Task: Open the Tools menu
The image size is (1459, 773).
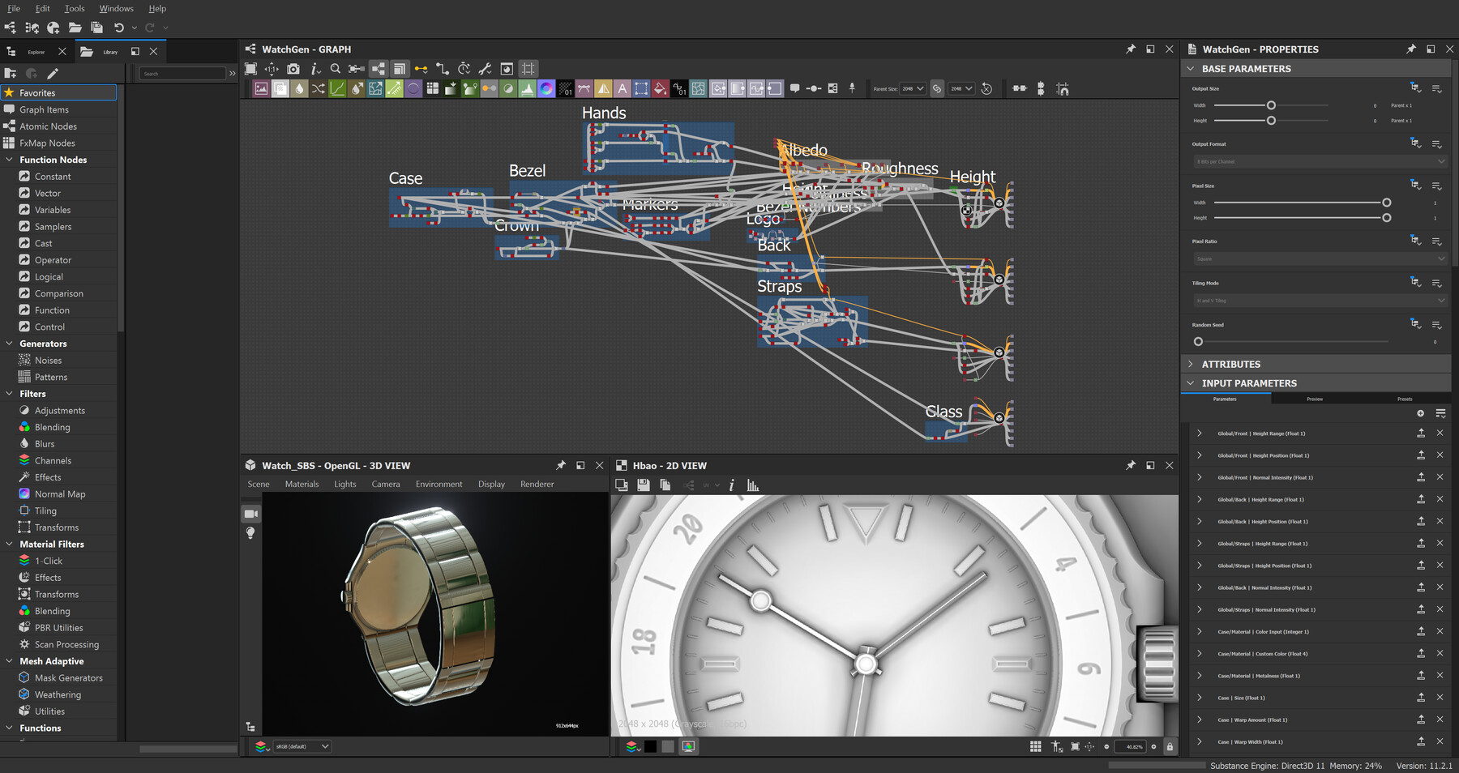Action: [74, 9]
